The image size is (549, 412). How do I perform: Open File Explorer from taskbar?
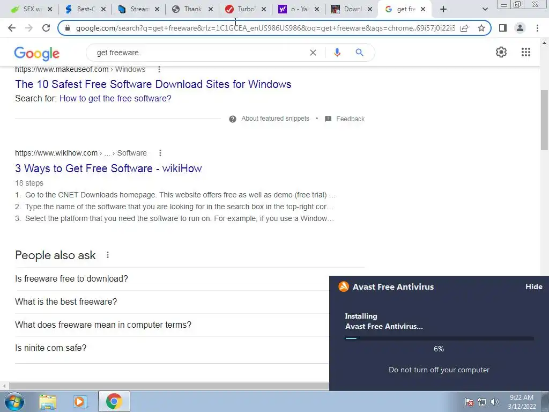[48, 401]
